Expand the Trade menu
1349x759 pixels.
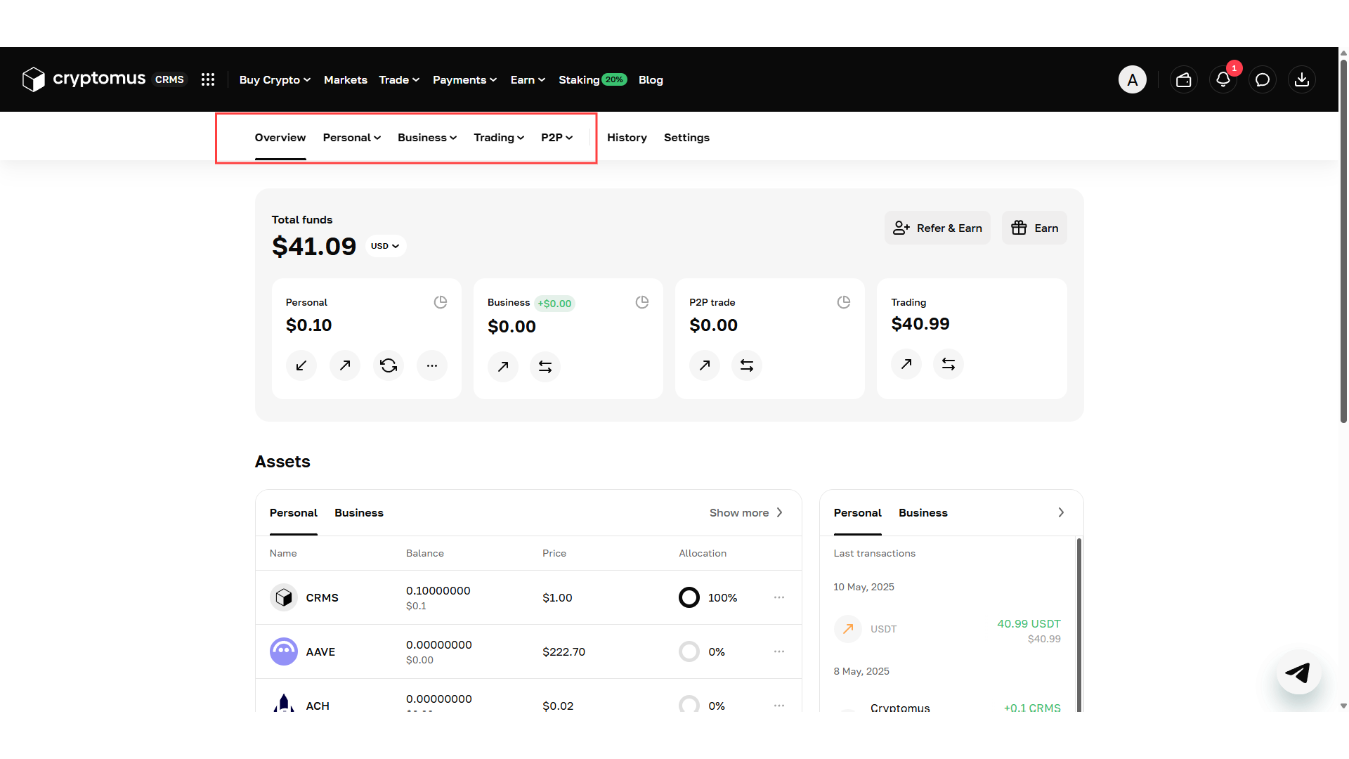[x=399, y=80]
